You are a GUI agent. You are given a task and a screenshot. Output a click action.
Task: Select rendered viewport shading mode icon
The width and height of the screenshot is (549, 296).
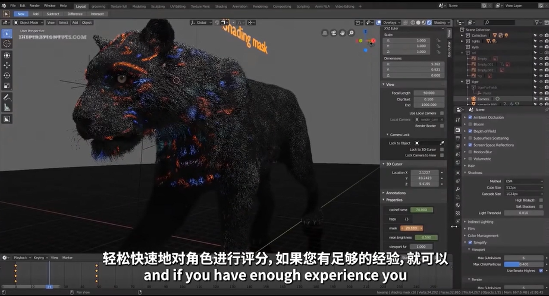point(429,23)
